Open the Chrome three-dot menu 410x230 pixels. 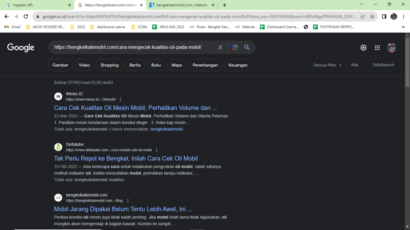(403, 16)
